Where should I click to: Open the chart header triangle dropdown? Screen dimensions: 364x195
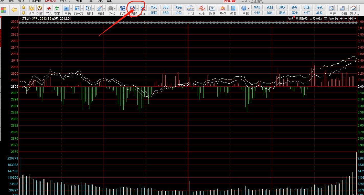coord(355,19)
